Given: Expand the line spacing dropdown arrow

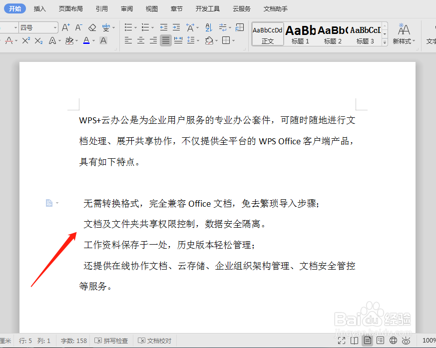Looking at the screenshot, I should click(198, 41).
